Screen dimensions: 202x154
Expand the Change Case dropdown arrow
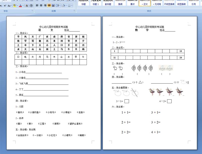pyautogui.click(x=11, y=6)
